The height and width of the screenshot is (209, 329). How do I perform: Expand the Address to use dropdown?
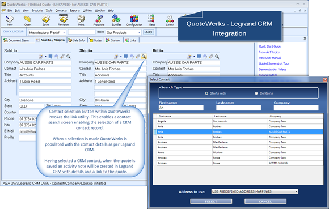296,191
